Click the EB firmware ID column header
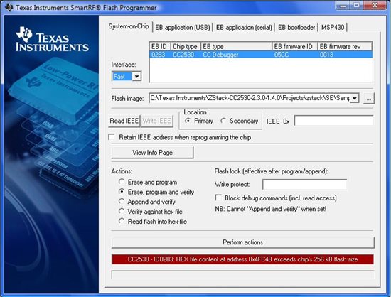 pos(295,46)
